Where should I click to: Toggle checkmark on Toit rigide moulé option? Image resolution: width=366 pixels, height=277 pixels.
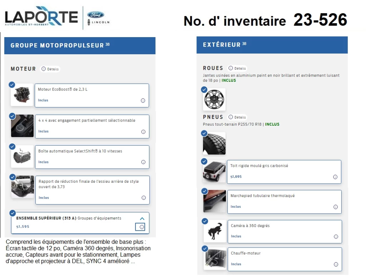click(x=204, y=161)
